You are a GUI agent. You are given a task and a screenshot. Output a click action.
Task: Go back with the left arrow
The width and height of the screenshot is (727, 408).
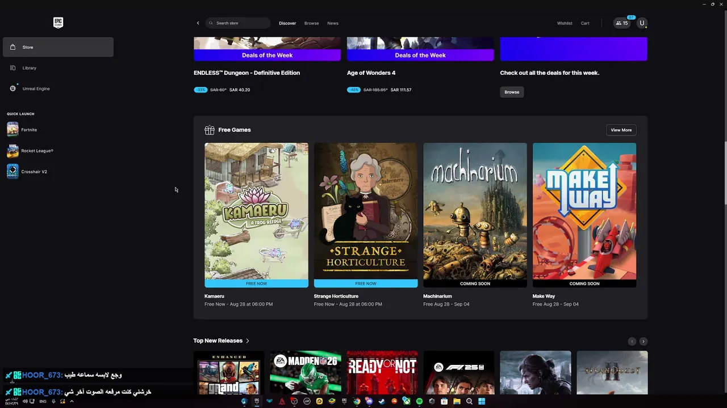198,23
